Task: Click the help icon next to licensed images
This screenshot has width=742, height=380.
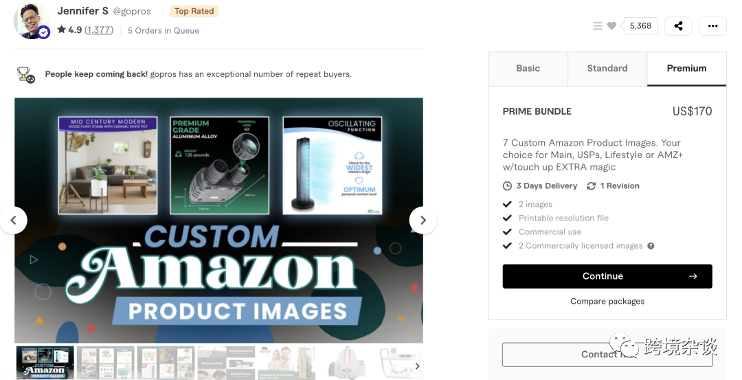Action: click(x=651, y=245)
